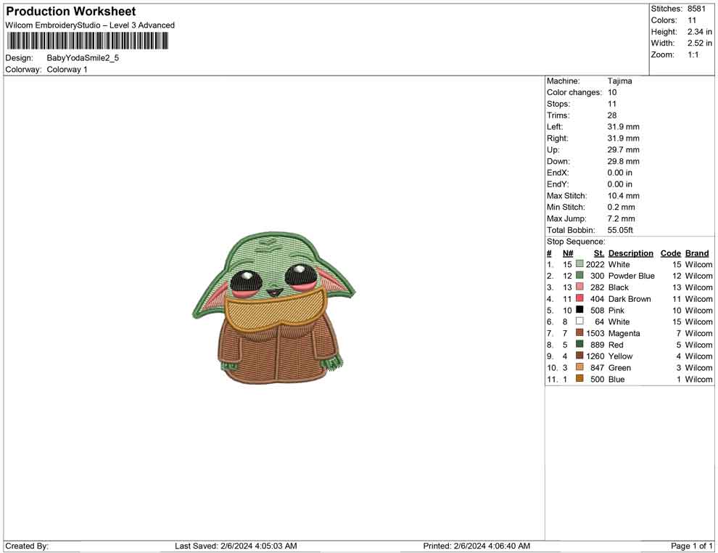Click the Colors value '11' in header
This screenshot has height=553, width=718.
pyautogui.click(x=692, y=20)
